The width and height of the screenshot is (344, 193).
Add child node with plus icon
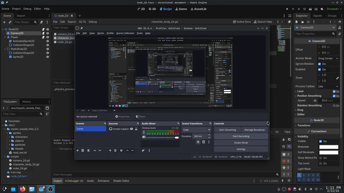point(5,22)
